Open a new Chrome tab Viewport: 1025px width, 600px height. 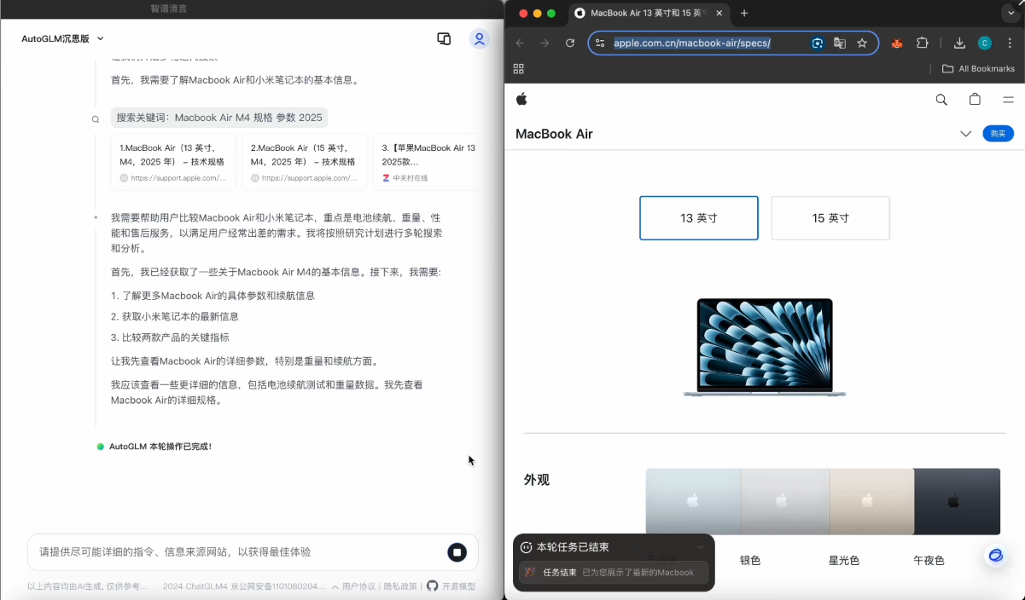(x=744, y=14)
